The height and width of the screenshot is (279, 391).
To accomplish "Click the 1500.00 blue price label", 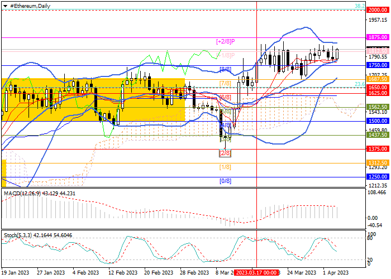I will (378, 121).
